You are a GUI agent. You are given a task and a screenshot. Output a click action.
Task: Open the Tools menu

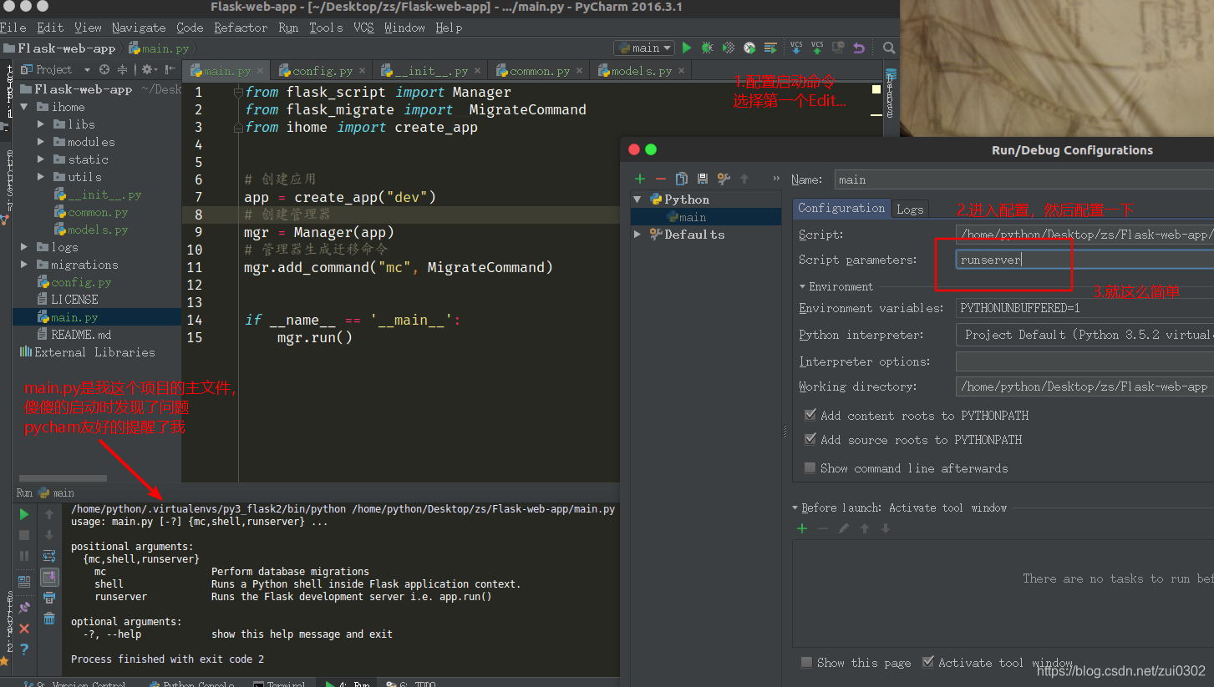point(326,28)
